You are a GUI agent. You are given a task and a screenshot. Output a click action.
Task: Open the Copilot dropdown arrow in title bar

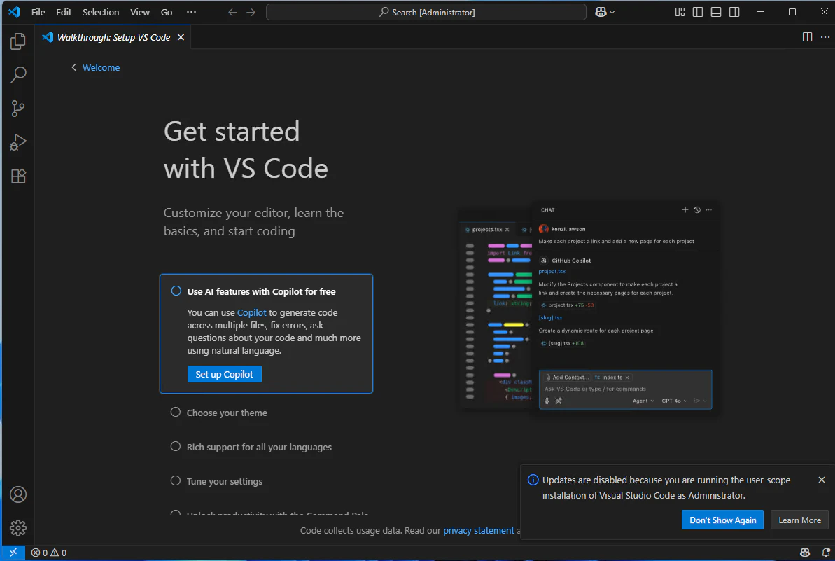click(x=612, y=12)
